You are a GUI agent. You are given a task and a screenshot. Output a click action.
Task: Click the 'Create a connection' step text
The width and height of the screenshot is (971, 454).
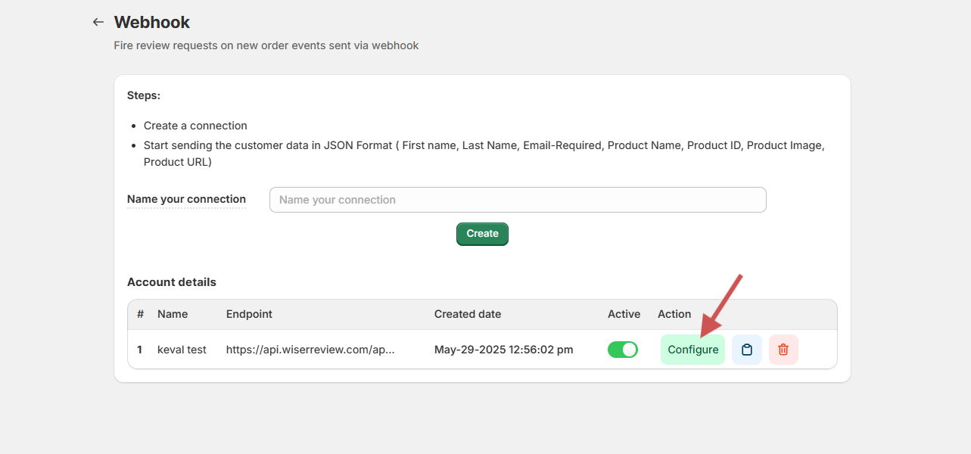[195, 126]
